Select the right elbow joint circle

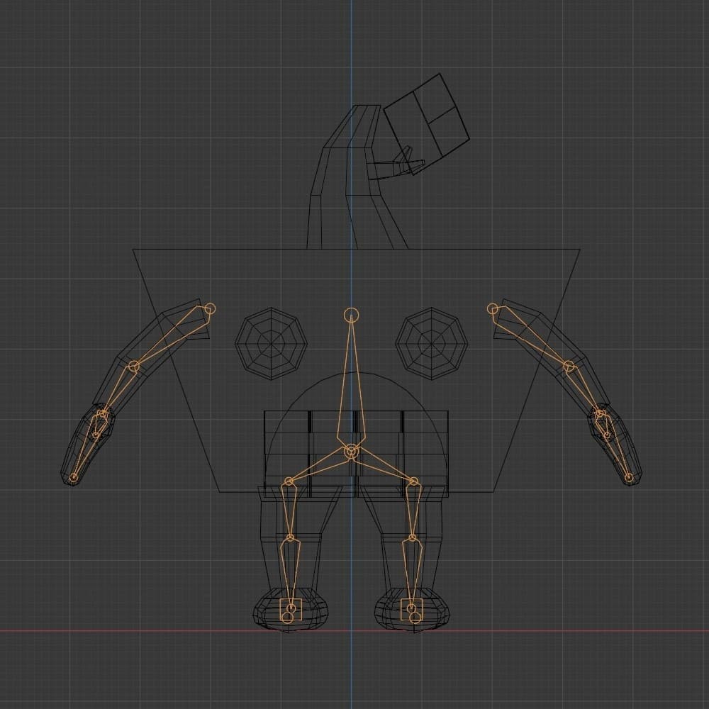coord(569,367)
